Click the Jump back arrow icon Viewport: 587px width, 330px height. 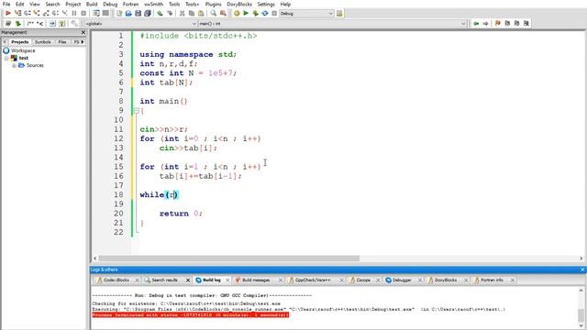[x=476, y=23]
